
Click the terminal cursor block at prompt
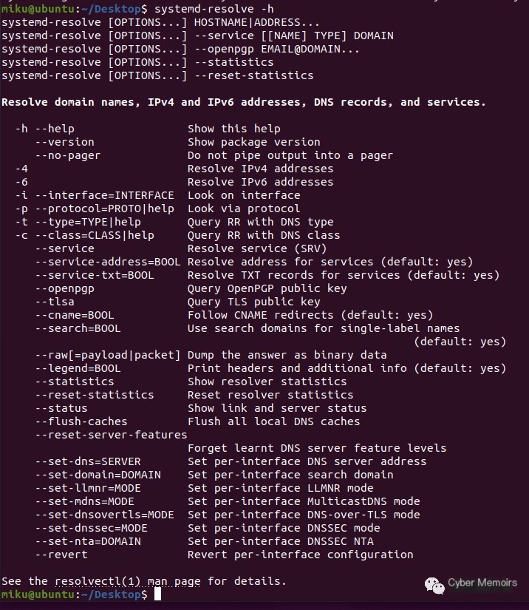(157, 594)
